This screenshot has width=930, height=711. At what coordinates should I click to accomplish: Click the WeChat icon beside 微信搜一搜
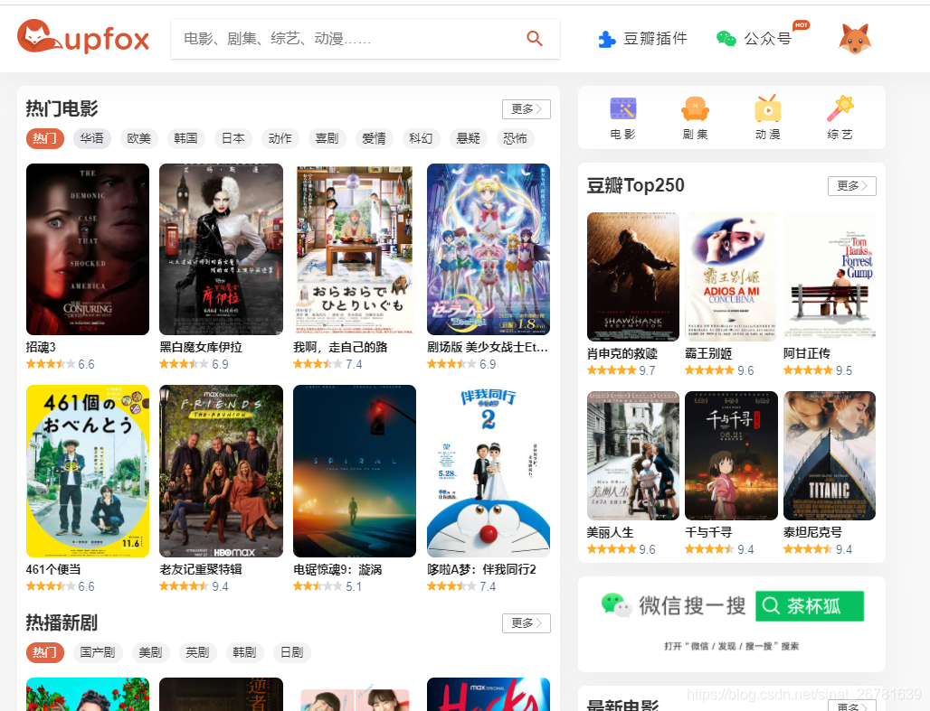[x=616, y=605]
